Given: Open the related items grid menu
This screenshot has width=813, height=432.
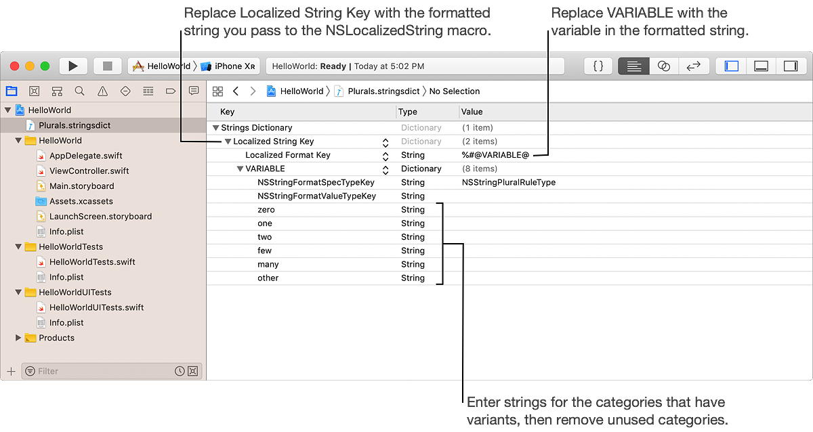Looking at the screenshot, I should (x=217, y=91).
